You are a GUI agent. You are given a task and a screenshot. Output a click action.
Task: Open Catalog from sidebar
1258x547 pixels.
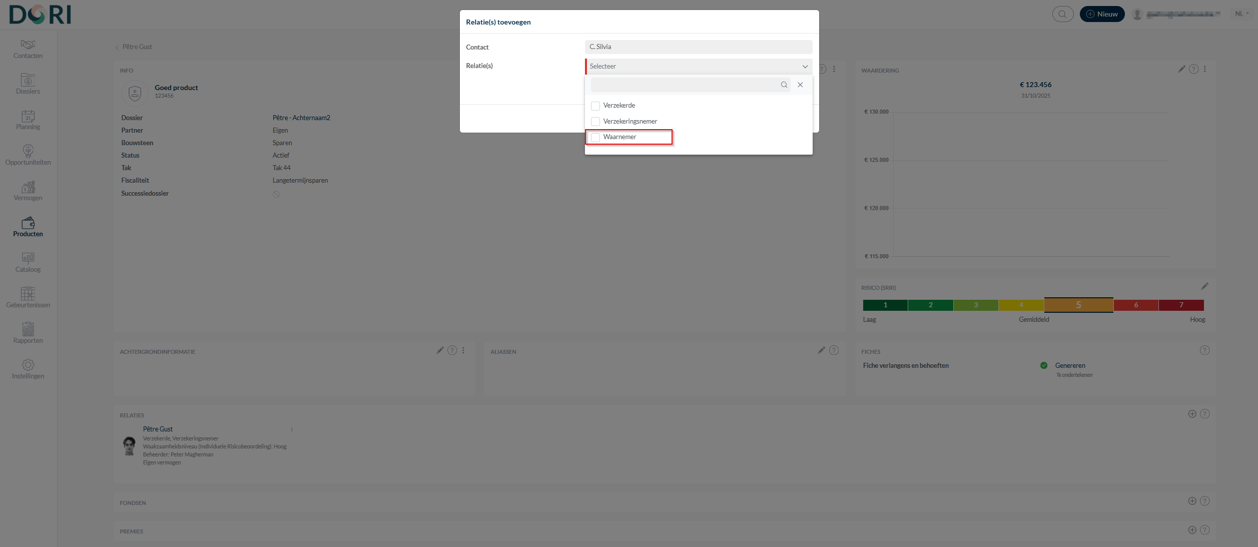tap(28, 263)
